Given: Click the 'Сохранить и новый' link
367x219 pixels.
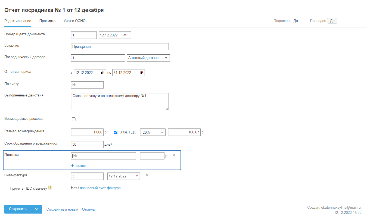Looking at the screenshot, I should (62, 209).
